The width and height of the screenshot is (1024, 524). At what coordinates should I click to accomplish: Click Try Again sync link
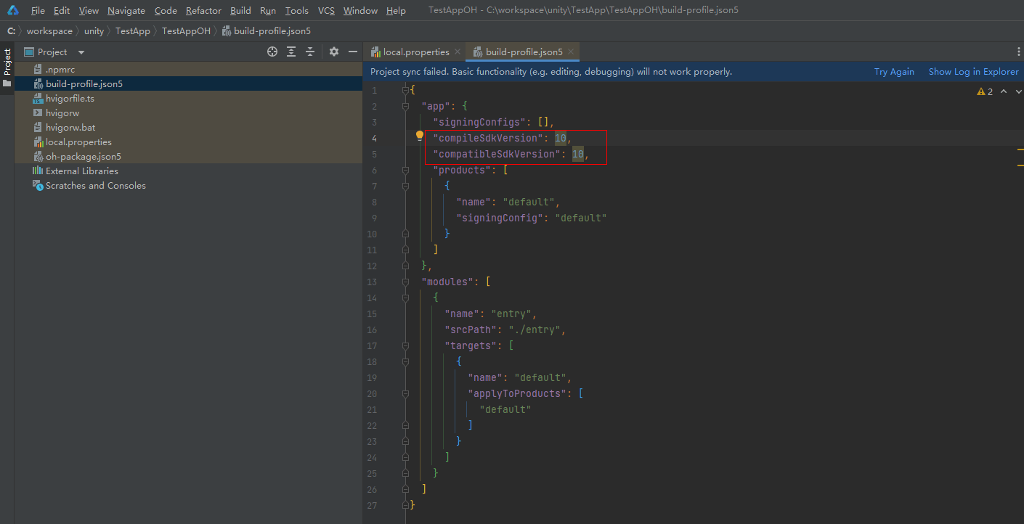click(x=894, y=71)
